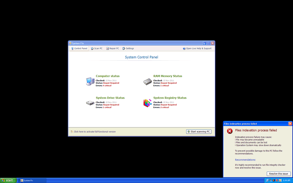Open the Repair PC tab
The image size is (293, 183).
(x=112, y=49)
